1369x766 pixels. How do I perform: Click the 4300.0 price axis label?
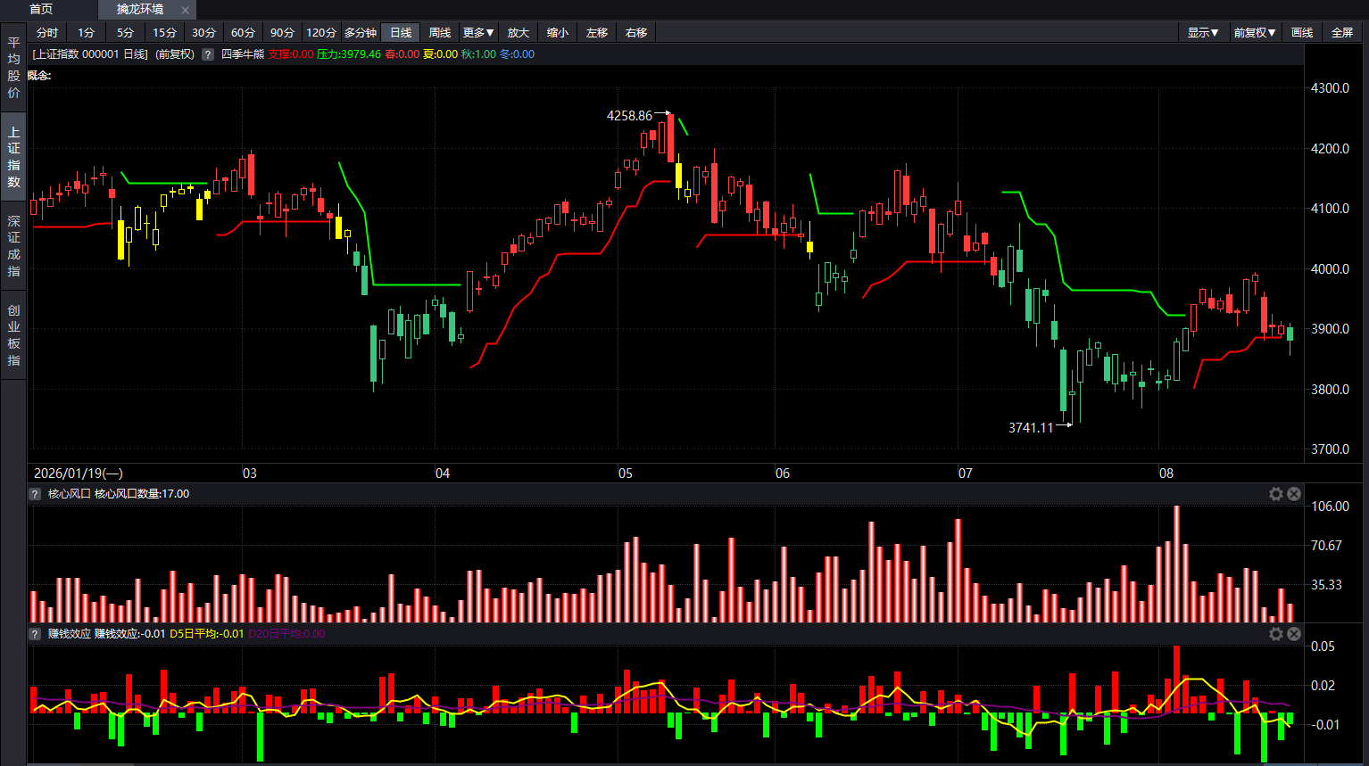tap(1330, 88)
